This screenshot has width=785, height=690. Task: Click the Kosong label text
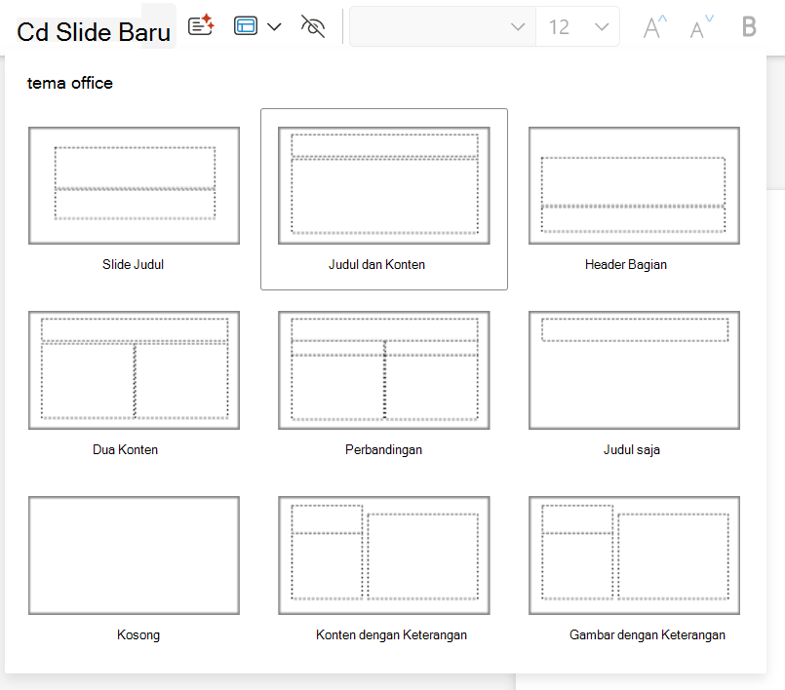(138, 634)
